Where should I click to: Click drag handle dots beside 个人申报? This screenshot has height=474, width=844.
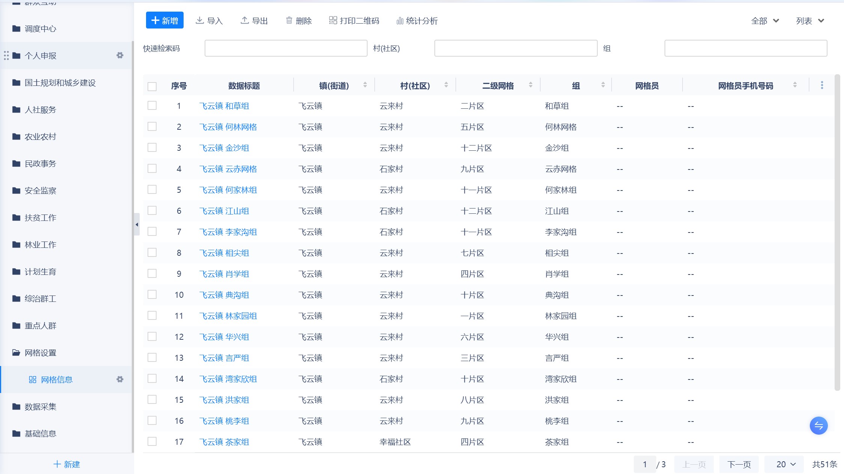pos(6,55)
